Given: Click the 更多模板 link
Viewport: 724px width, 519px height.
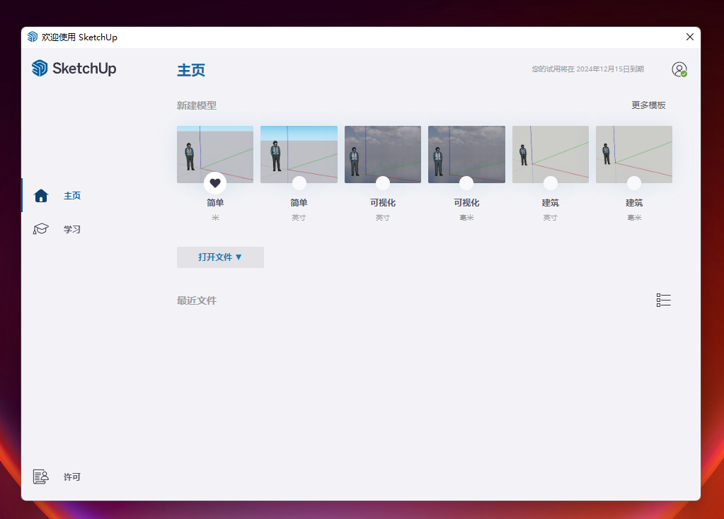Looking at the screenshot, I should 648,105.
